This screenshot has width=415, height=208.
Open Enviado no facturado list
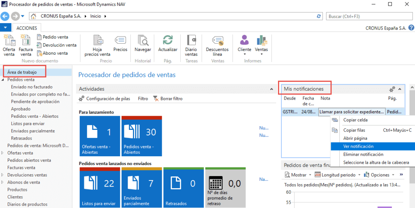pyautogui.click(x=32, y=87)
